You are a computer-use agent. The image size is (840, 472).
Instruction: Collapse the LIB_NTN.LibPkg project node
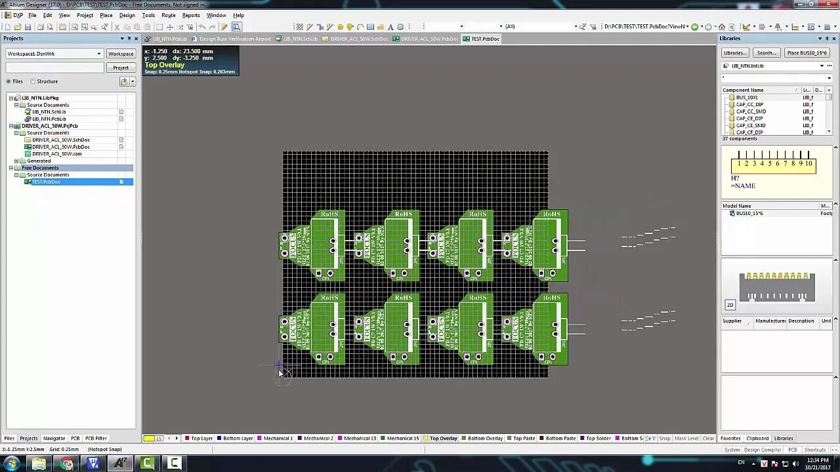point(11,98)
